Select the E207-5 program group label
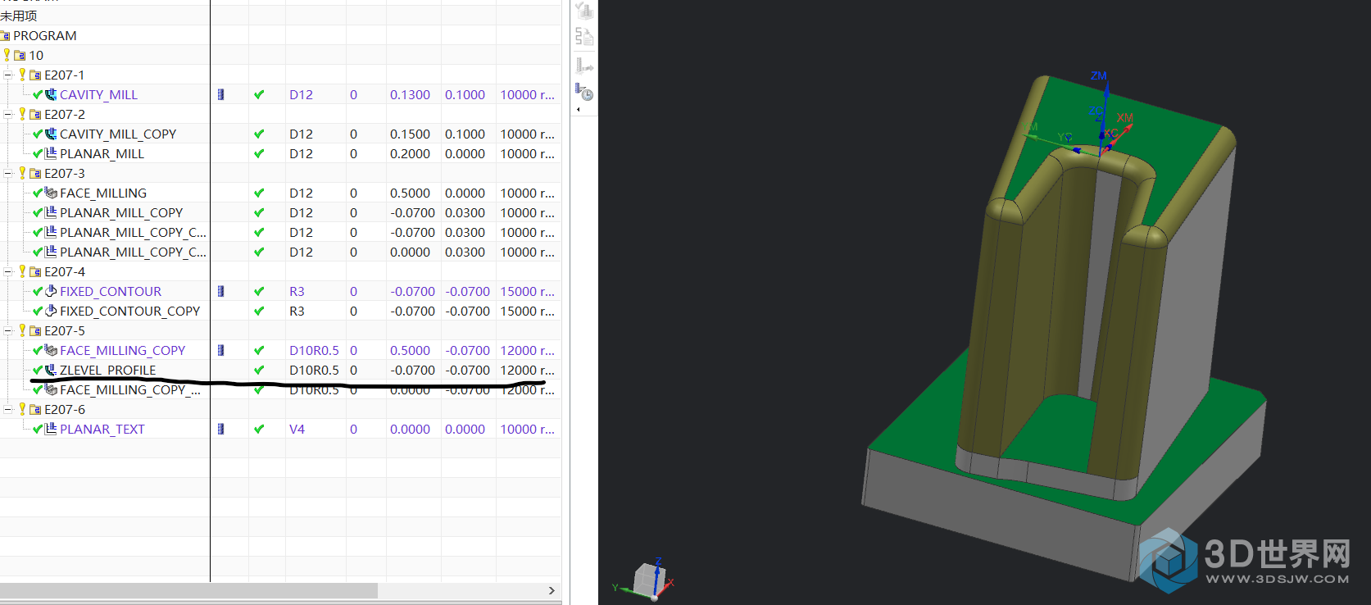The width and height of the screenshot is (1371, 605). pyautogui.click(x=65, y=330)
